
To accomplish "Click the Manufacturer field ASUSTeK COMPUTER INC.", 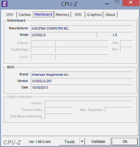I will coord(82,28).
